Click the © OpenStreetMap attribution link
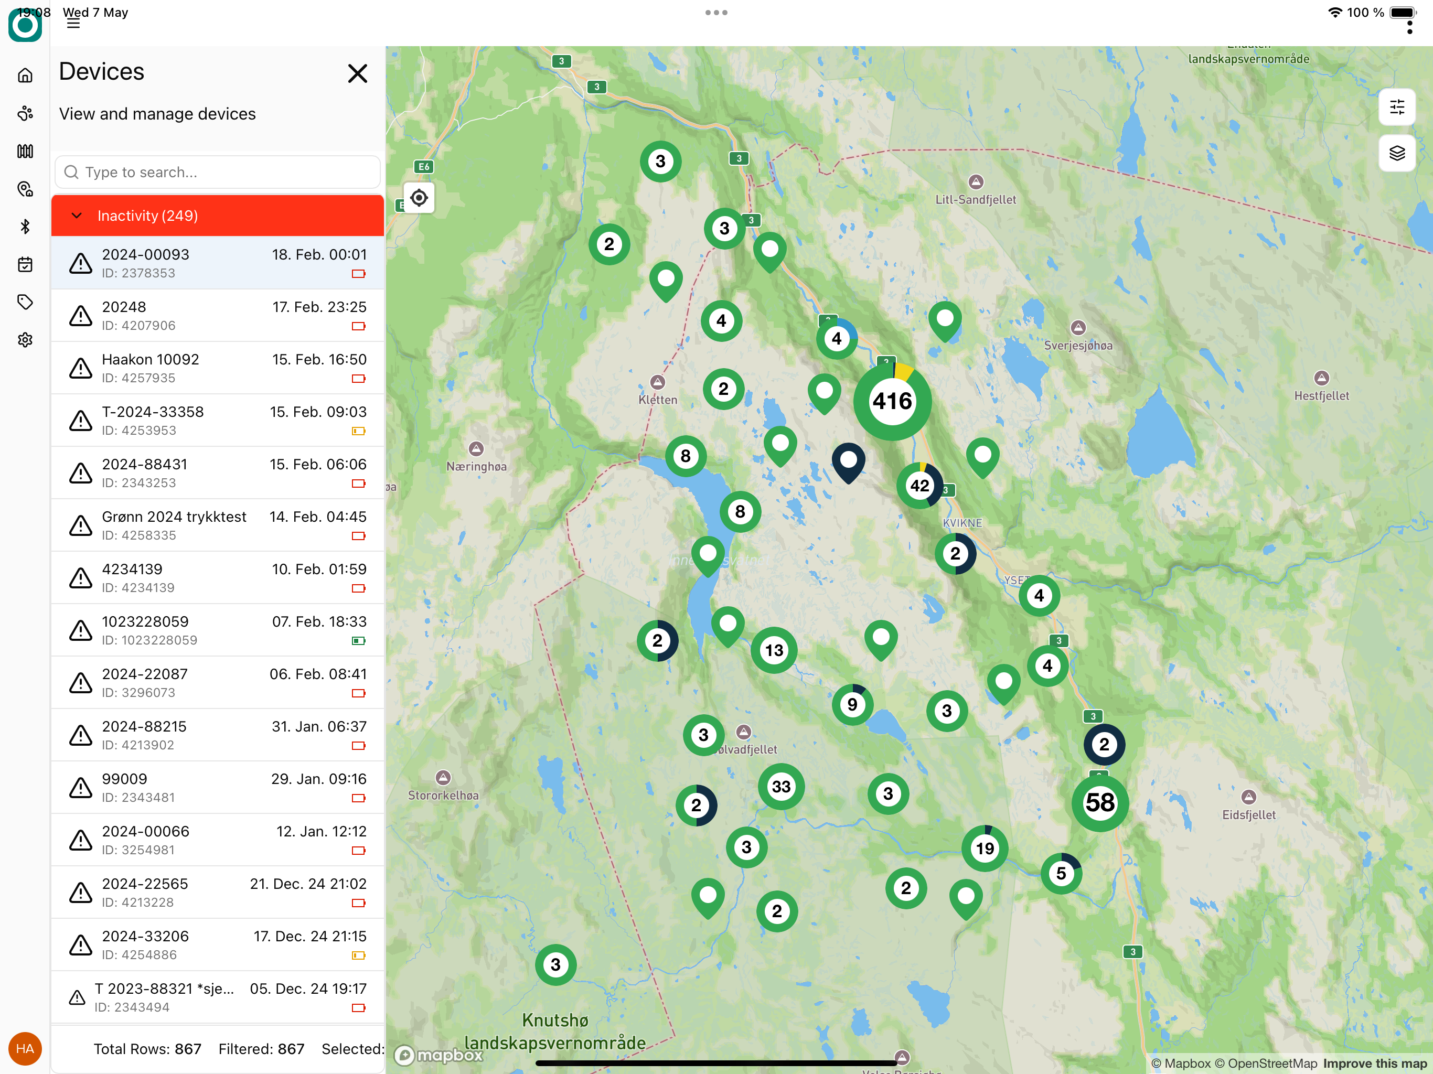 [1266, 1063]
